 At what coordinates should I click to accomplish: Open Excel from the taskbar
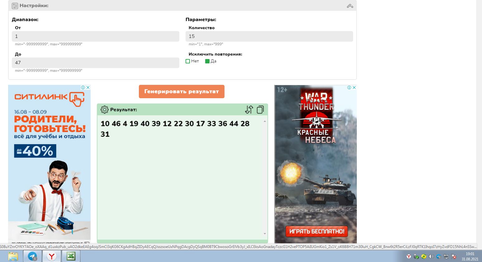71,256
